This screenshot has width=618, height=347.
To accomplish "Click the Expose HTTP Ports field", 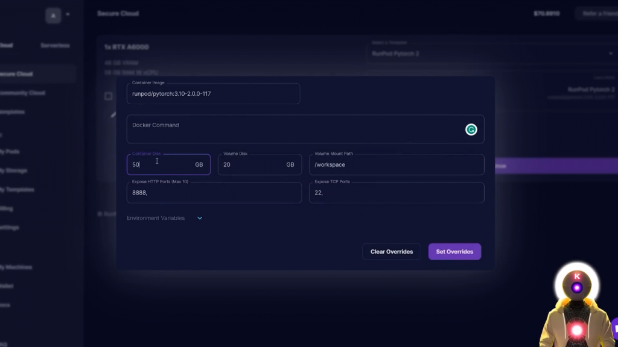I will 214,192.
